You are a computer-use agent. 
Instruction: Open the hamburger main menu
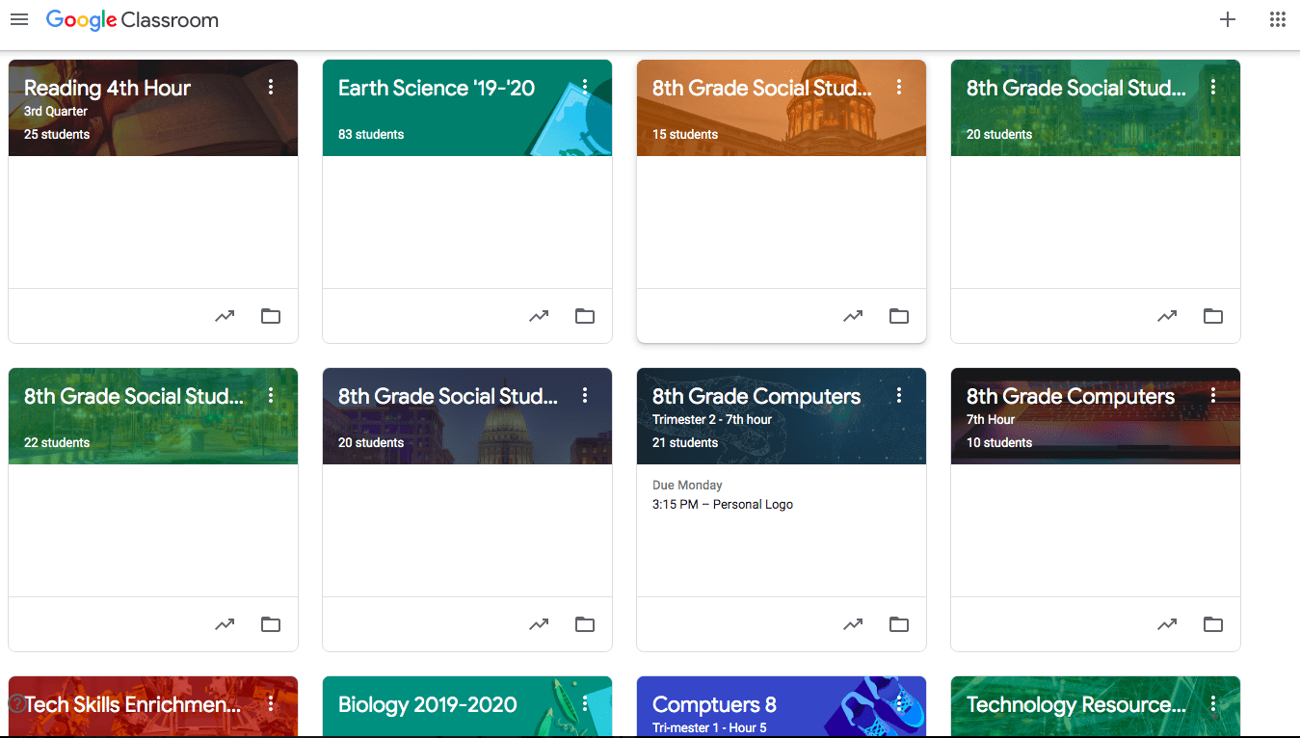point(19,19)
